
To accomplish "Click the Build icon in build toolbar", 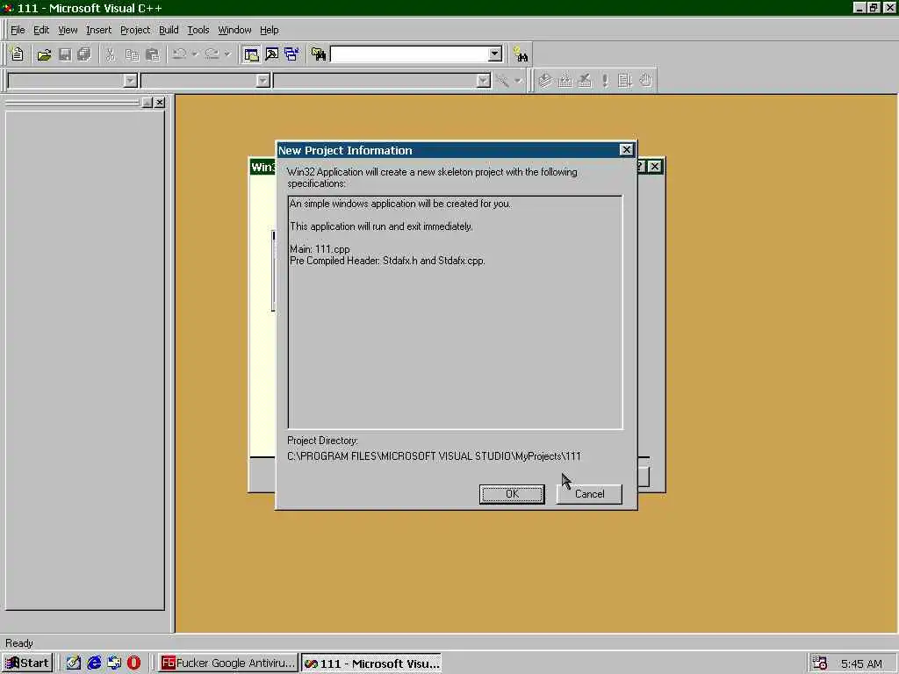I will click(x=565, y=81).
